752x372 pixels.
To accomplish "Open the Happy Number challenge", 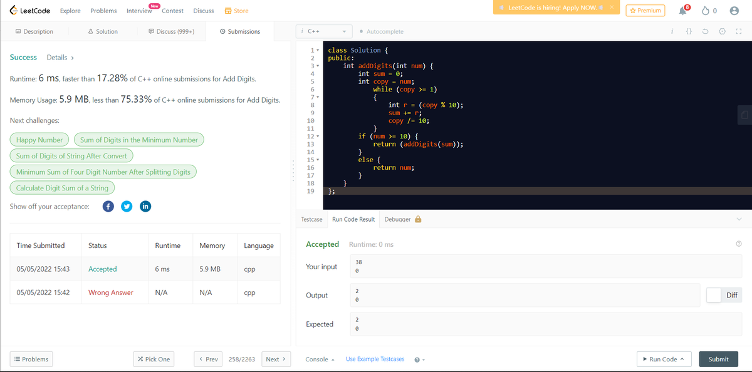I will click(39, 140).
